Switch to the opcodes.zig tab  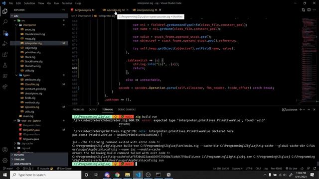click(x=114, y=10)
